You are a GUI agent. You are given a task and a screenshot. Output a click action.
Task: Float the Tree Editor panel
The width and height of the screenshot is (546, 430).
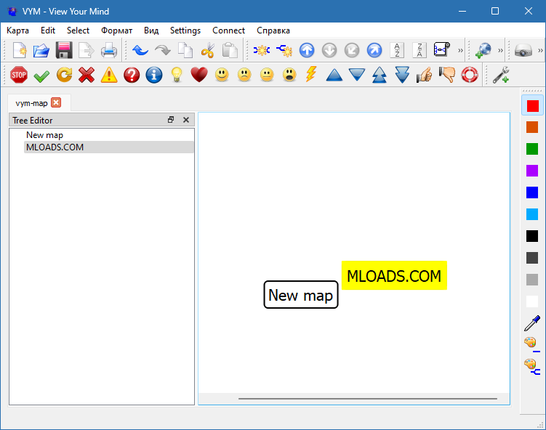pos(171,120)
